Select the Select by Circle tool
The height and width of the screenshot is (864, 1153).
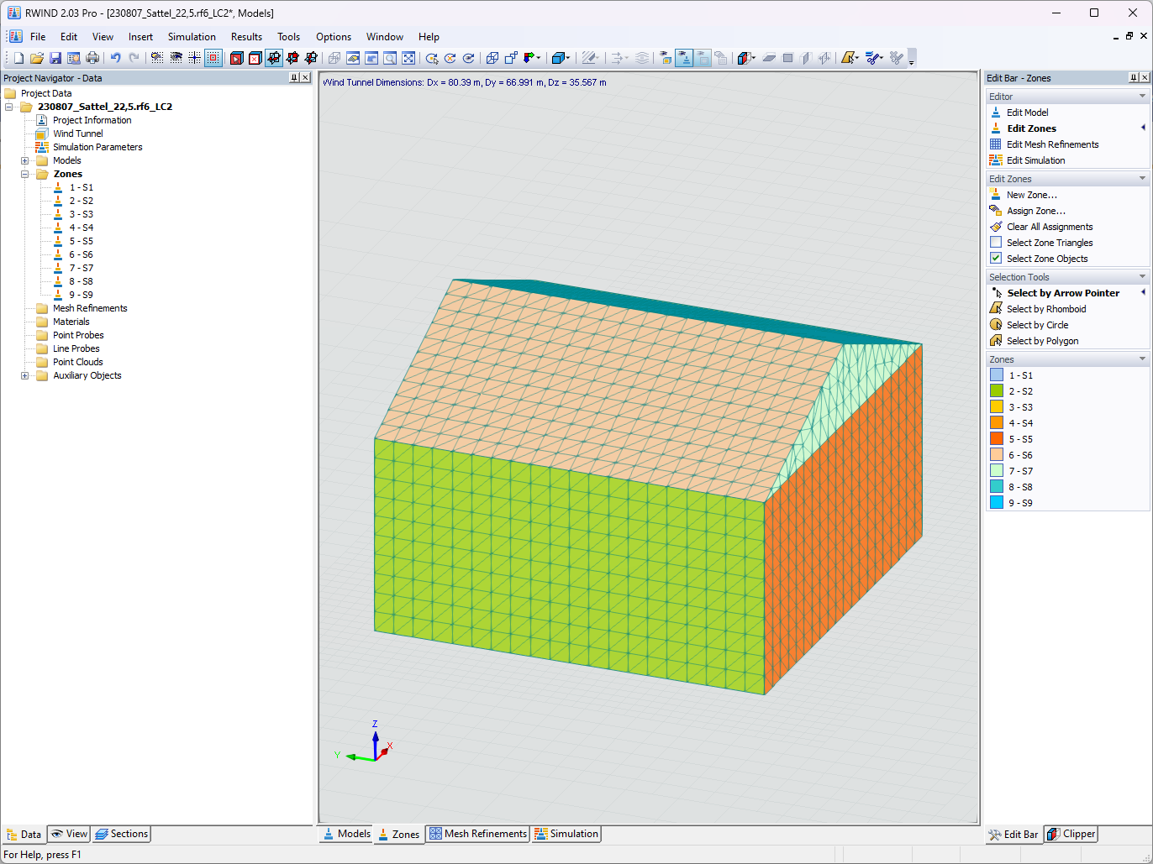coord(1037,324)
